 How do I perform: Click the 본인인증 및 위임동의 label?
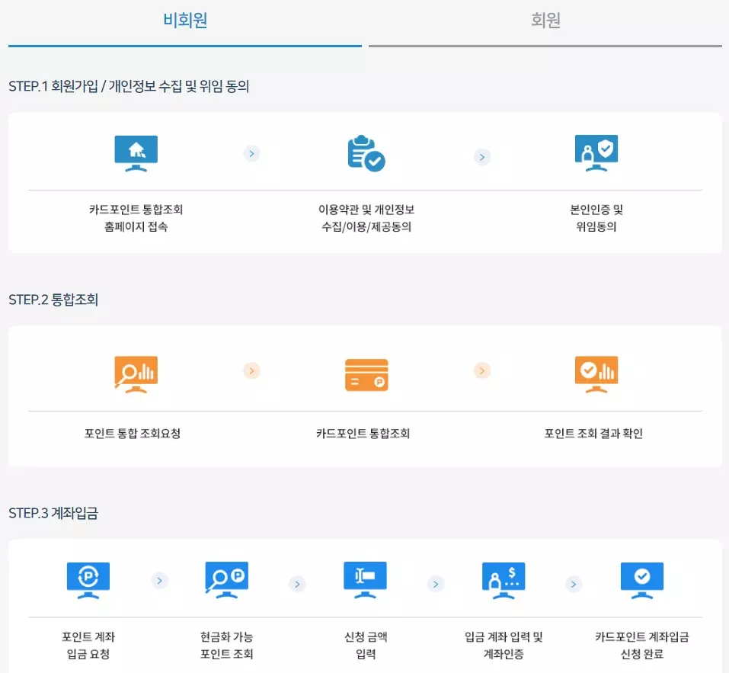(x=596, y=218)
